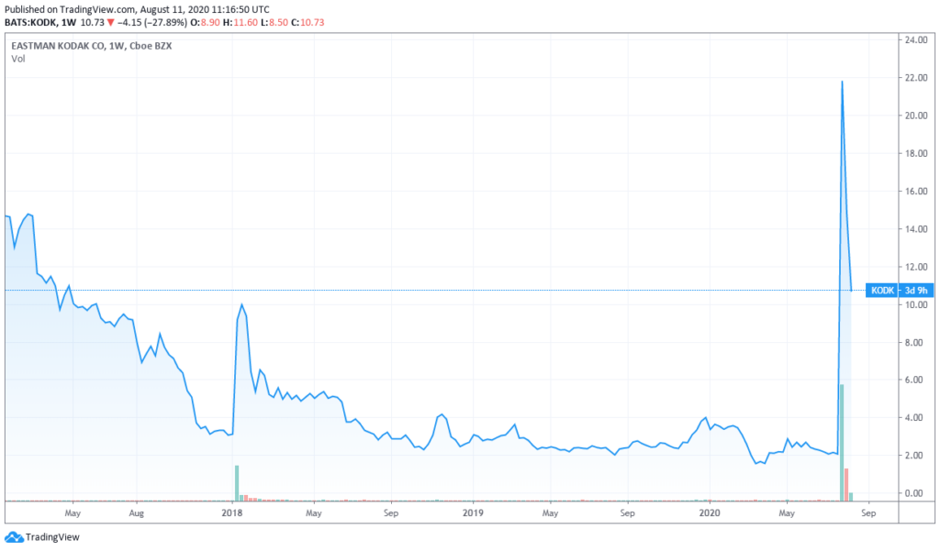Select the open price O:8.90
This screenshot has width=940, height=551.
205,23
